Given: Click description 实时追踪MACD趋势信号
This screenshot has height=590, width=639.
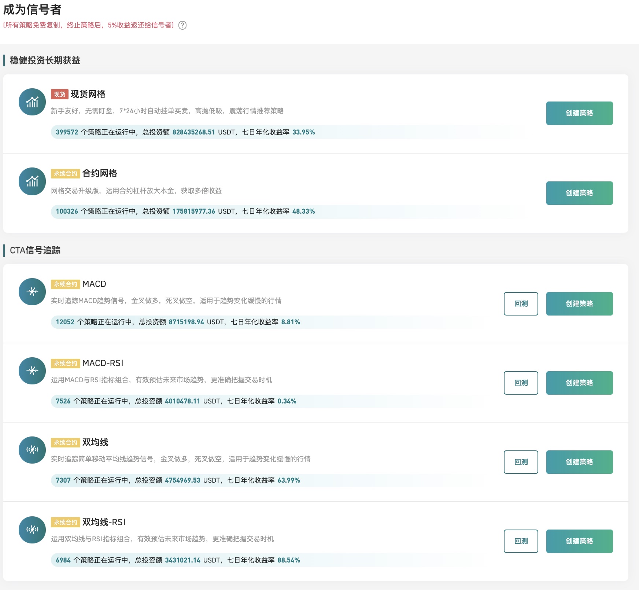Looking at the screenshot, I should click(x=166, y=301).
